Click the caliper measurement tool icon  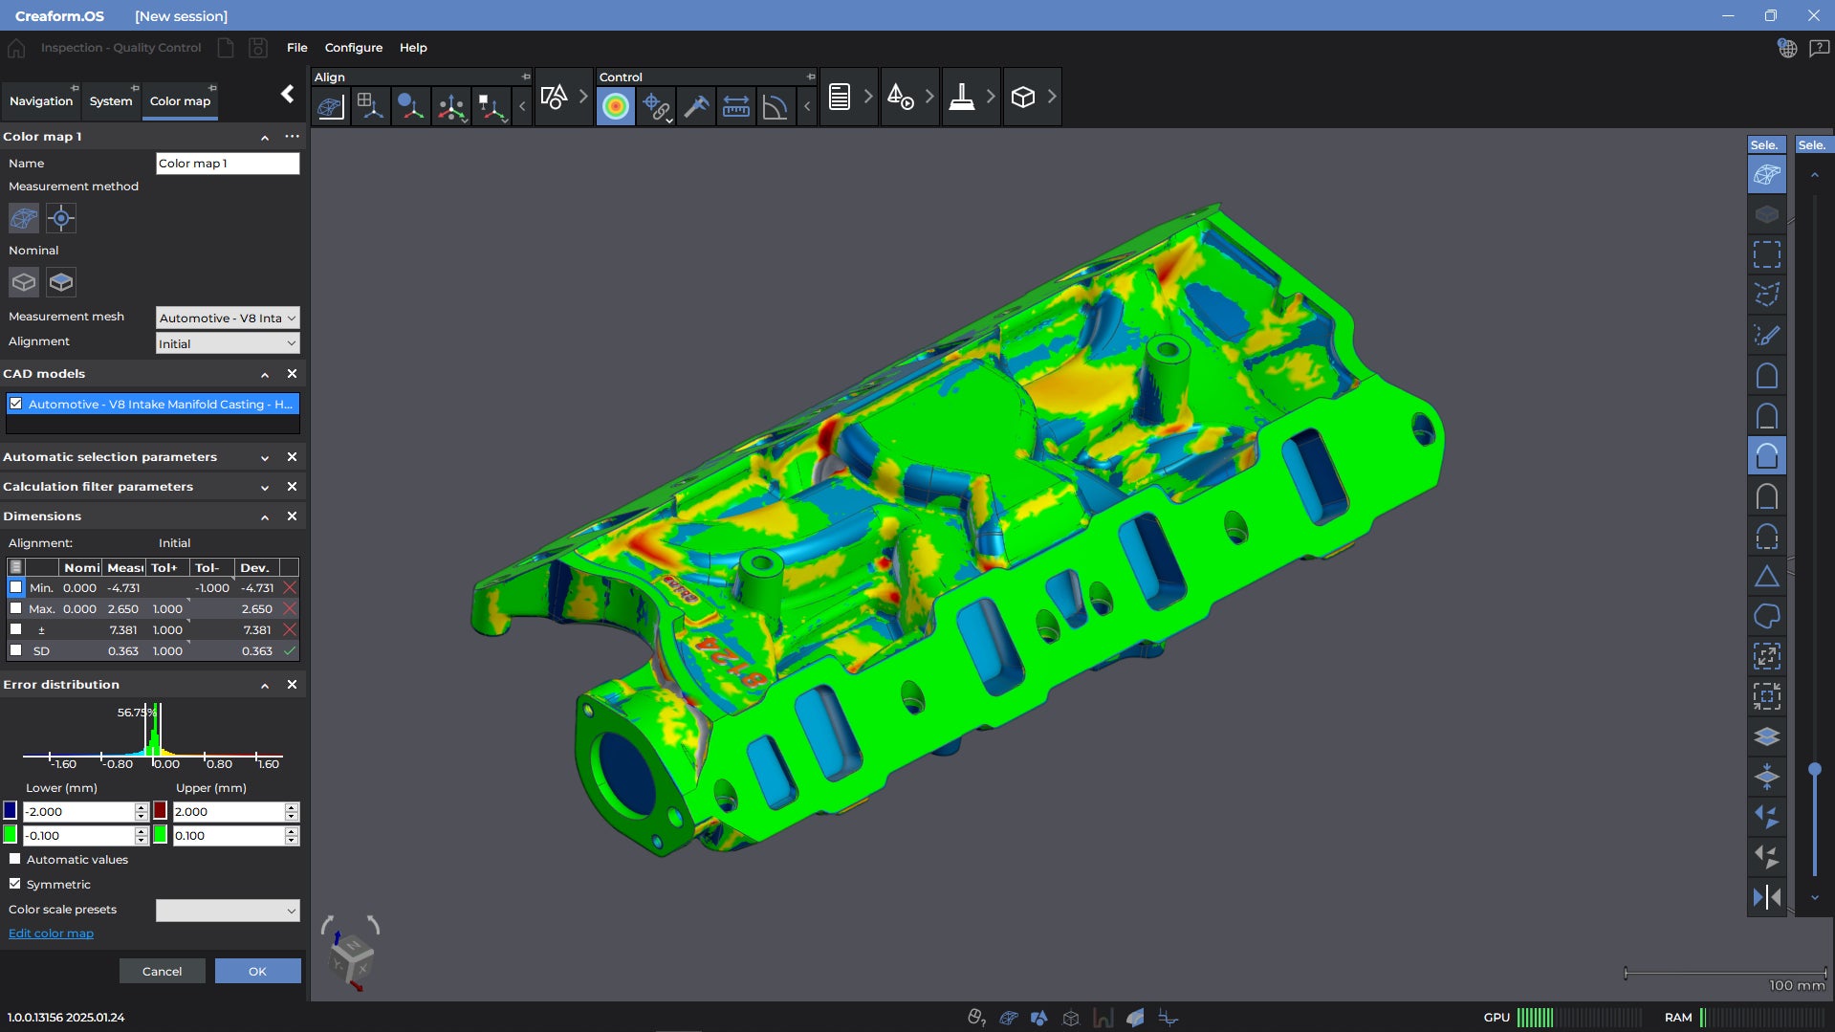697,105
